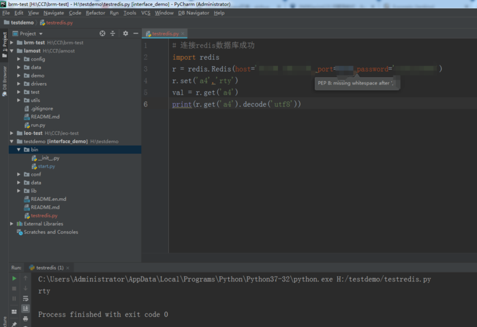
Task: Expand External Libraries node
Action: click(x=12, y=223)
